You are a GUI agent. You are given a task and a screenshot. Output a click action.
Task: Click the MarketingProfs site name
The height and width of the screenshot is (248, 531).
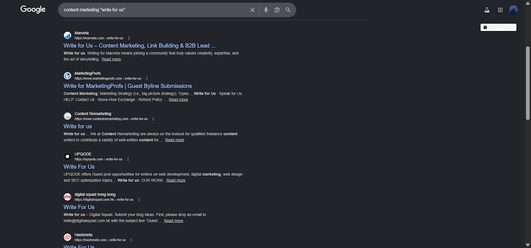88,73
